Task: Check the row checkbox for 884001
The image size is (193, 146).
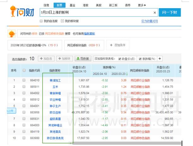Action: point(24,106)
